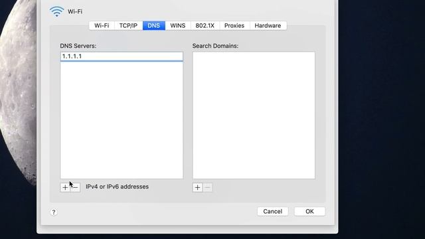This screenshot has height=239, width=425.
Task: Select the DNS tab
Action: [153, 25]
